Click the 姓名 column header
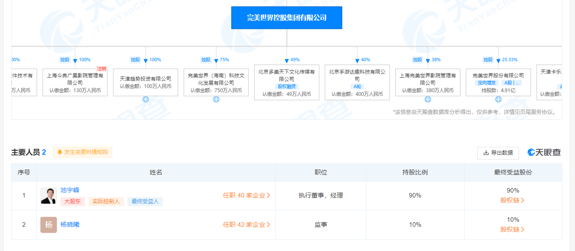 tap(156, 172)
